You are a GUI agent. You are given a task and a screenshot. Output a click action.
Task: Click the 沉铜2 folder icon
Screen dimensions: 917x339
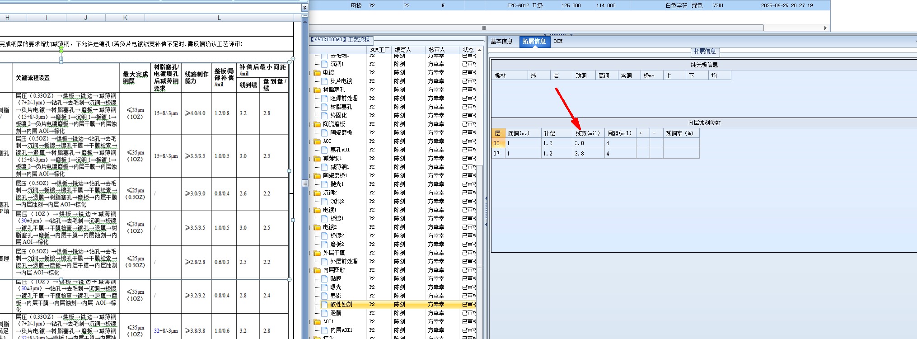(317, 193)
